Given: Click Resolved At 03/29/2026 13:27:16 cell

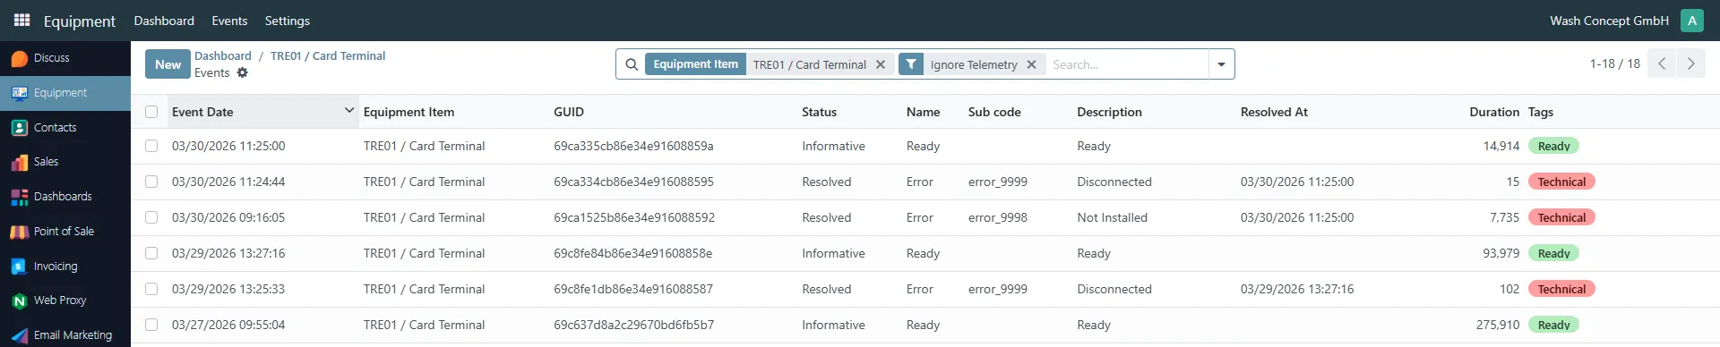Looking at the screenshot, I should point(1297,289).
